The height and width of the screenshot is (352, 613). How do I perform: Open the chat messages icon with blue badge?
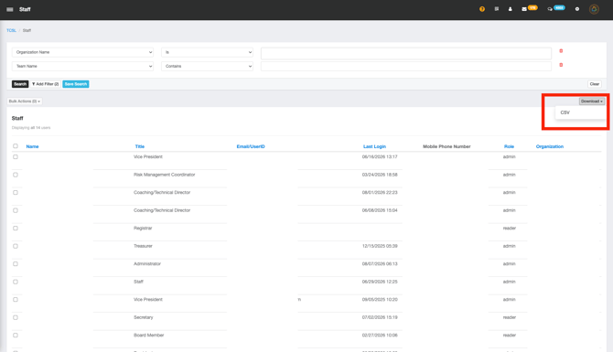coord(550,9)
